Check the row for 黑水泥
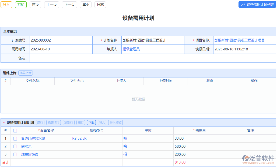The width and height of the screenshot is (277, 167). [x=15, y=146]
